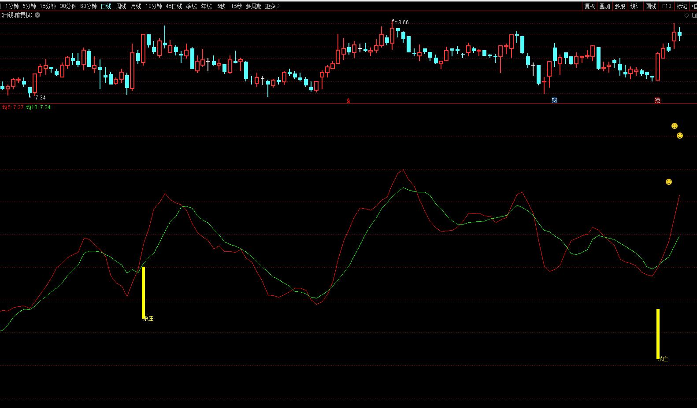697x408 pixels.
Task: Select the 60分钟 period tab
Action: coord(88,6)
